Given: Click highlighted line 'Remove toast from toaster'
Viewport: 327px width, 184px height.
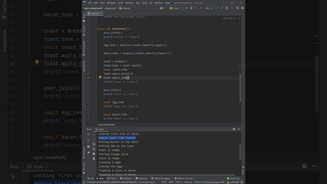Looking at the screenshot, I should click(117, 138).
